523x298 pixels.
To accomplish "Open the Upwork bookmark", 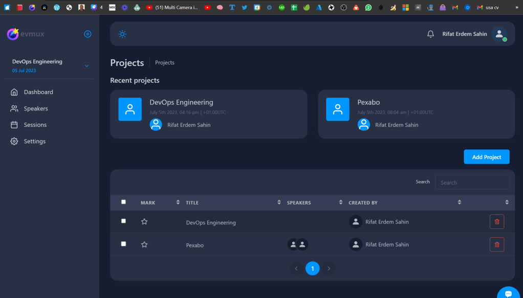I will click(281, 7).
